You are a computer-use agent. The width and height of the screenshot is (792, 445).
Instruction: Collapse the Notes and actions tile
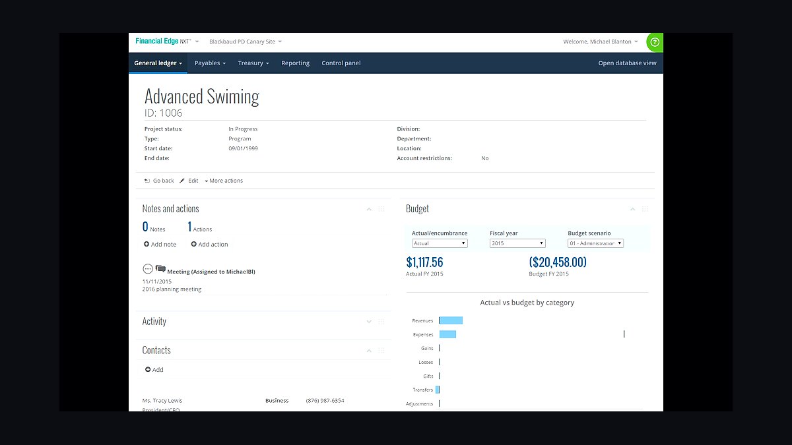[369, 209]
